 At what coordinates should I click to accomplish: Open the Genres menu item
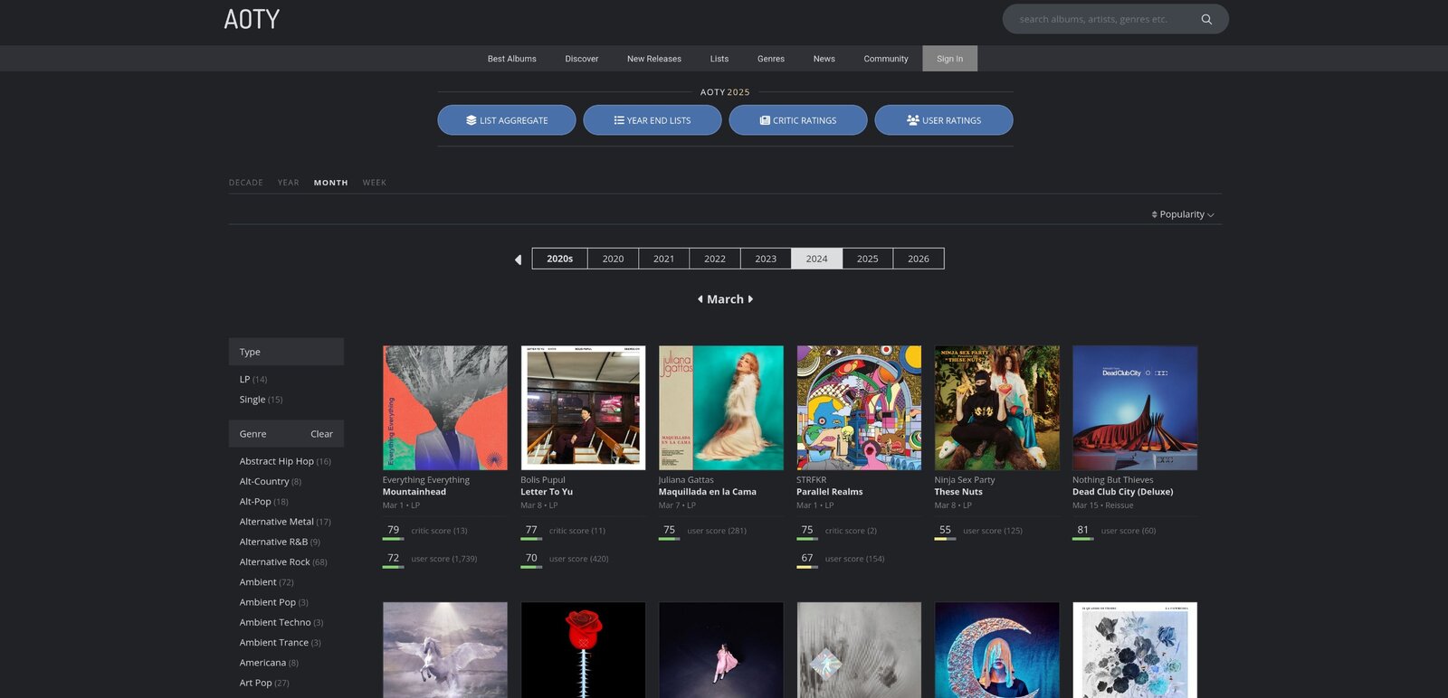coord(770,59)
